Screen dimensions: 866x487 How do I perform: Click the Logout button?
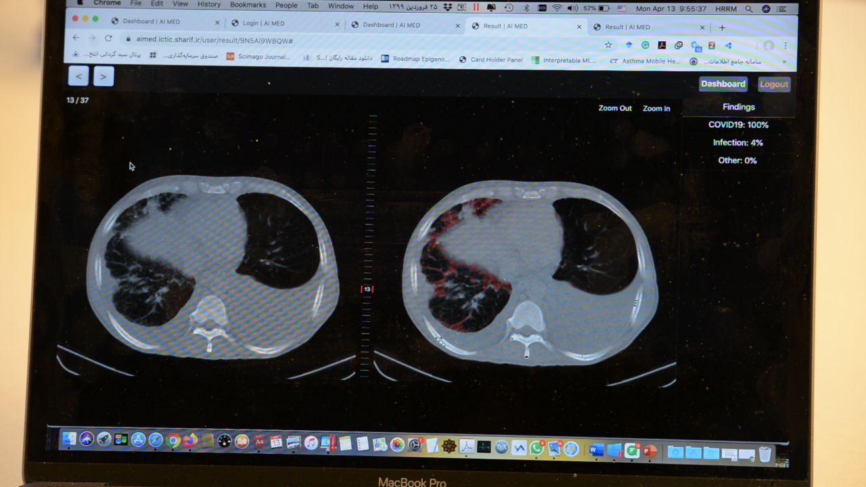[x=774, y=85]
